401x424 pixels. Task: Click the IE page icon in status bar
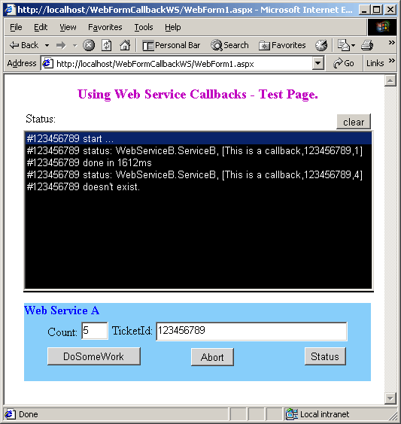coord(10,414)
